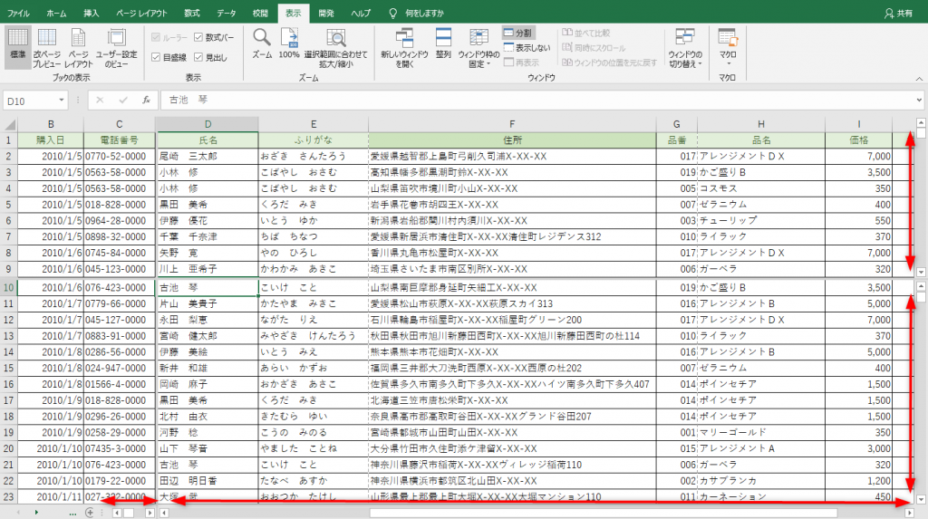The width and height of the screenshot is (928, 519).
Task: Toggle the 数式バー checkbox
Action: tap(198, 37)
